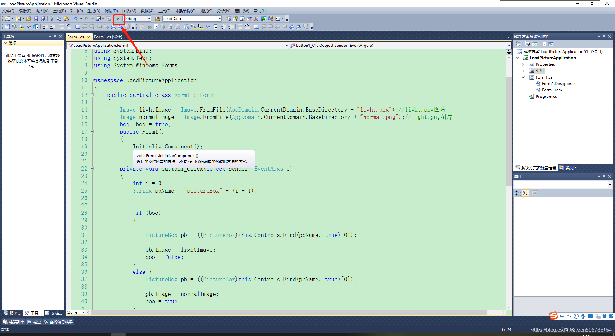Click View Designer icon in Solution Explorer
The width and height of the screenshot is (615, 336).
551,44
